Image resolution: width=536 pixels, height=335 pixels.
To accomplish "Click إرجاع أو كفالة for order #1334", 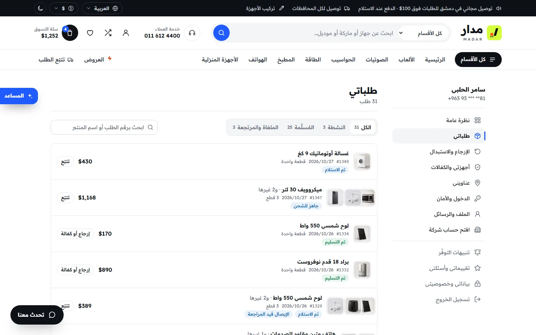I will pos(76,234).
